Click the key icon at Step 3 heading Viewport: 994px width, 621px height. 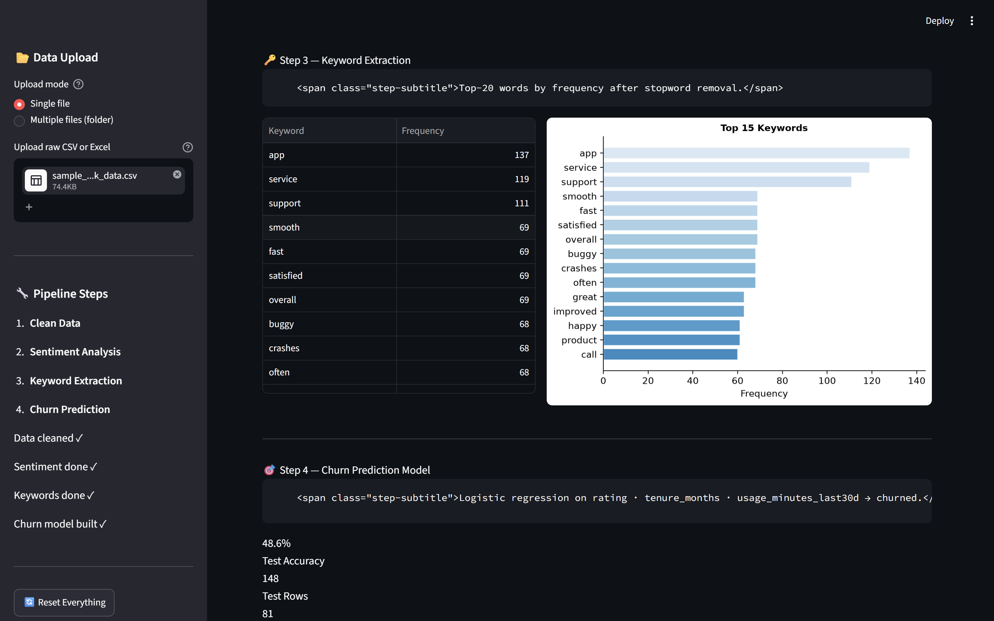coord(270,60)
